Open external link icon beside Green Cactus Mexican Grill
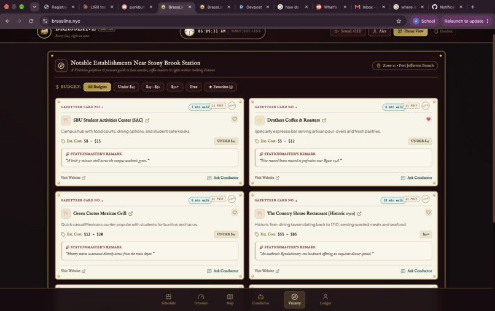The image size is (495, 311). click(x=130, y=214)
